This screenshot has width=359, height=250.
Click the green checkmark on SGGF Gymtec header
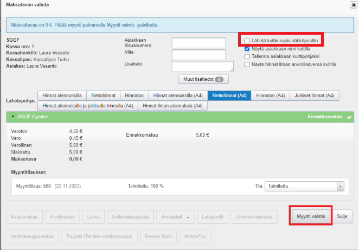349,117
